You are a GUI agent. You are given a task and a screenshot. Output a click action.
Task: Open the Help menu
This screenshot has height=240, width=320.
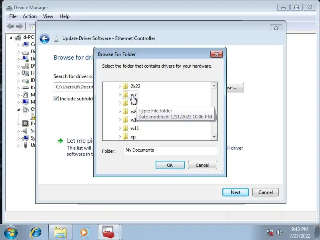click(x=64, y=16)
